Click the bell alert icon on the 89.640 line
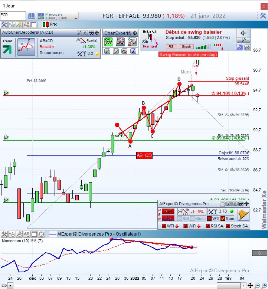The width and height of the screenshot is (268, 289). pyautogui.click(x=6, y=137)
